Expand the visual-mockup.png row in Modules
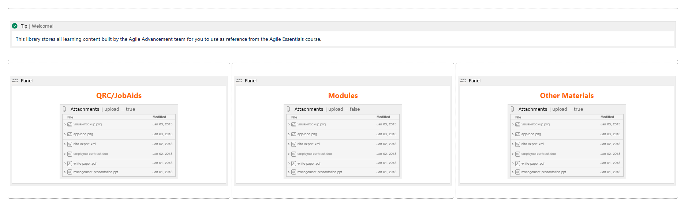Screen dimensions: 684x219 point(289,125)
